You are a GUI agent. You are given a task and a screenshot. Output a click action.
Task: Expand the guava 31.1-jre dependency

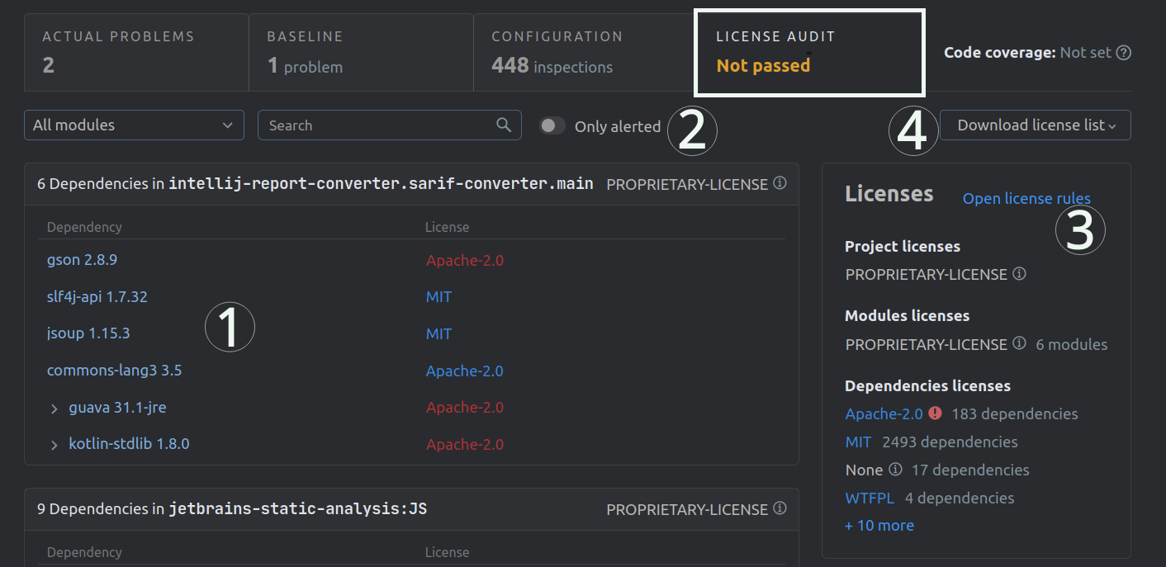(x=54, y=408)
